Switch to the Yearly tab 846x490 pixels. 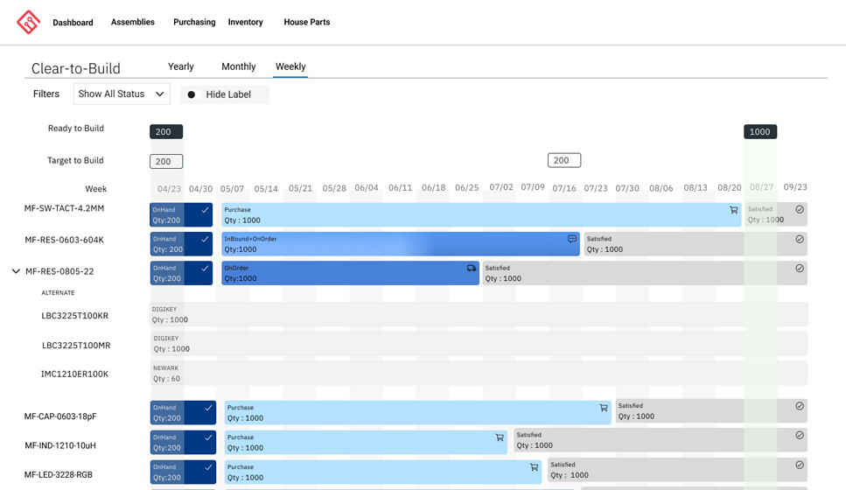[x=181, y=66]
